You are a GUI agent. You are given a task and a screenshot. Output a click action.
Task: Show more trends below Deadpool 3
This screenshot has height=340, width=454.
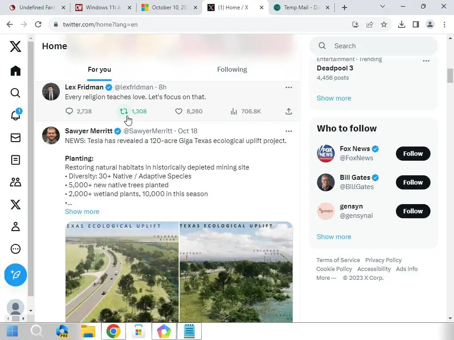click(334, 98)
